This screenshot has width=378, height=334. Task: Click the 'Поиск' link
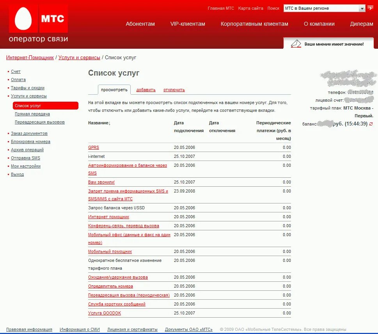coord(273,8)
